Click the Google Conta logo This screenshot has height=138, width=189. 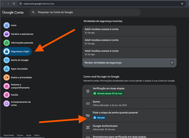pyautogui.click(x=13, y=12)
